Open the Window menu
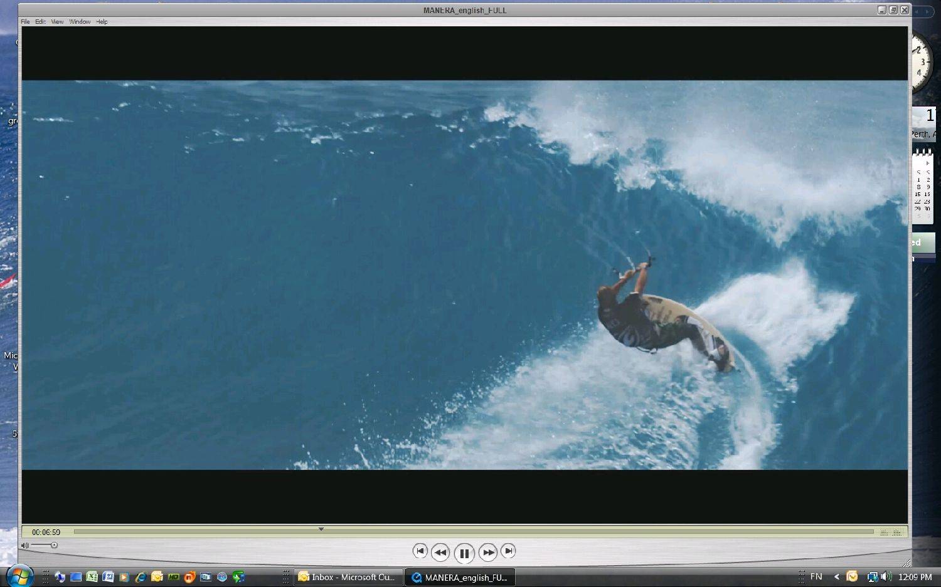Image resolution: width=941 pixels, height=587 pixels. [80, 22]
